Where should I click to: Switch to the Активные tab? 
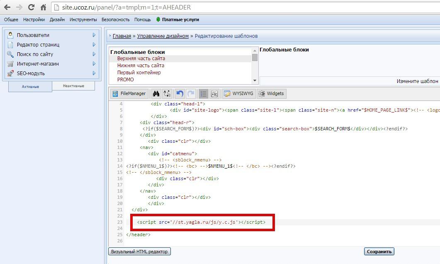(x=30, y=86)
